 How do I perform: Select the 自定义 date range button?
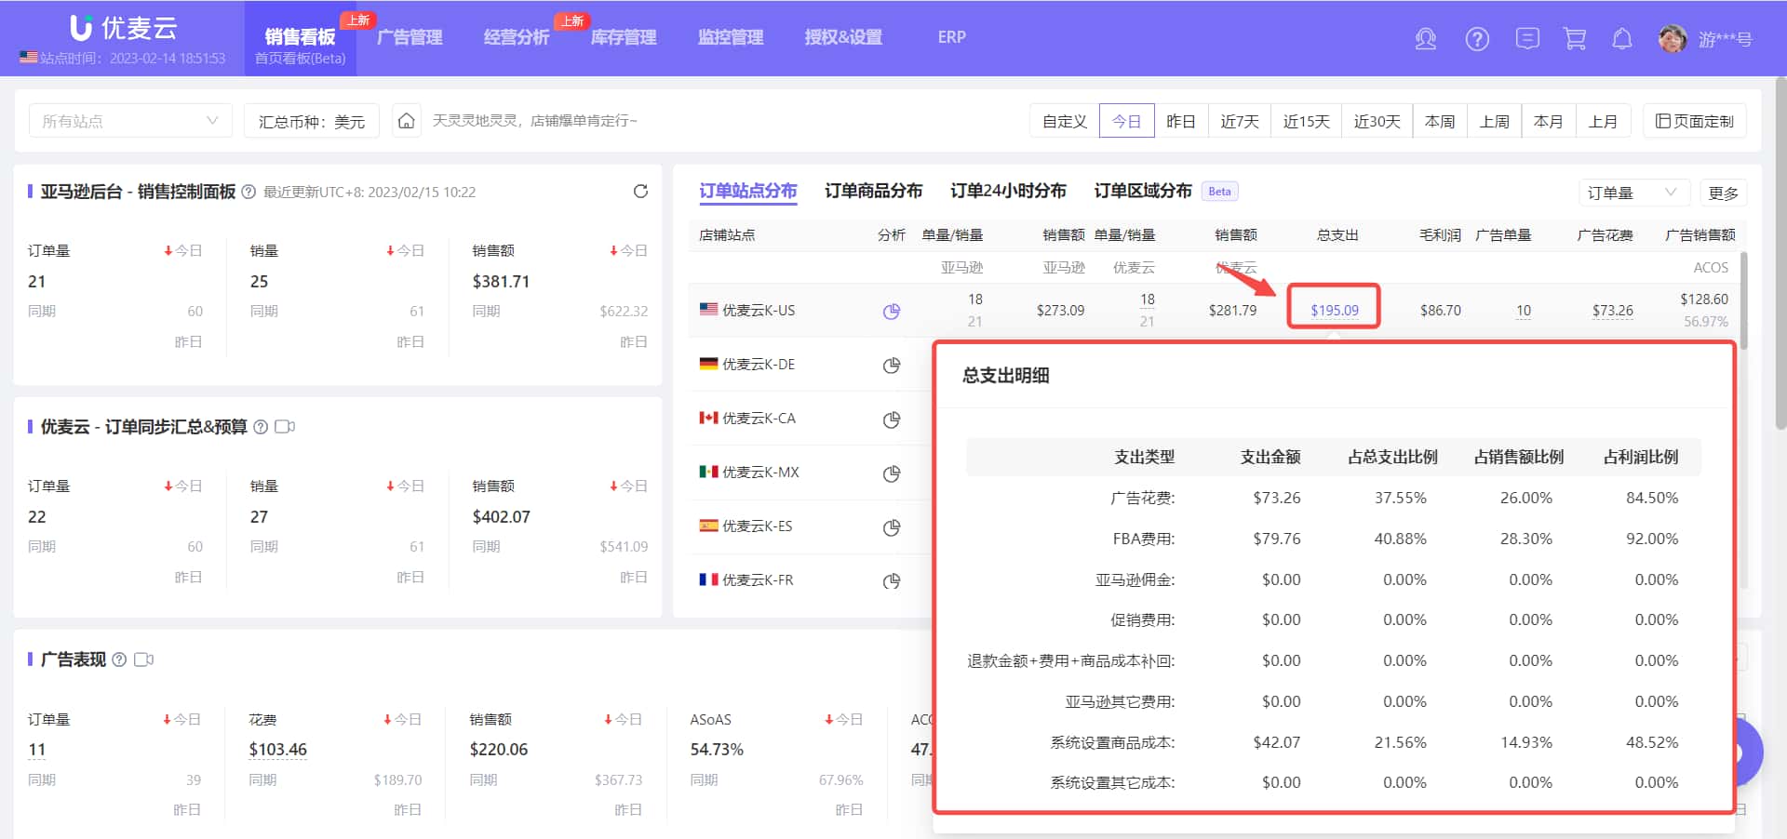tap(1065, 121)
